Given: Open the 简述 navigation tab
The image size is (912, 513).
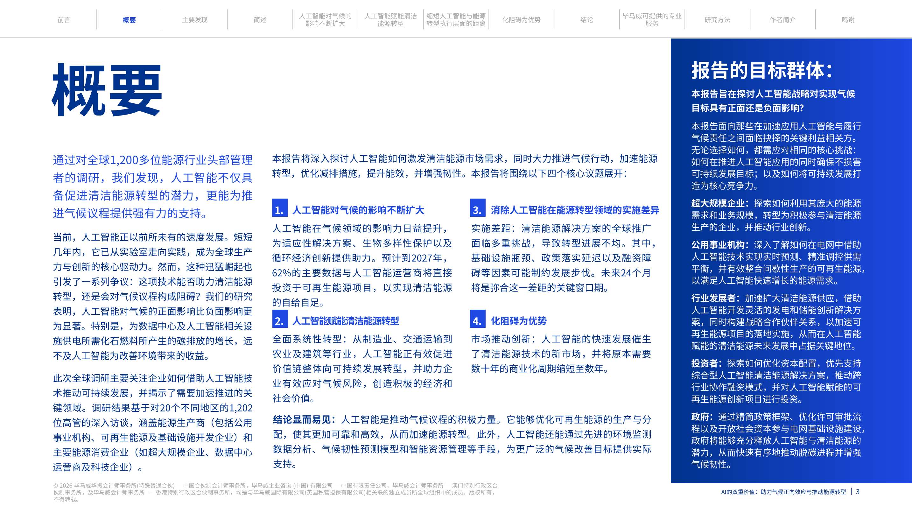Looking at the screenshot, I should (260, 20).
